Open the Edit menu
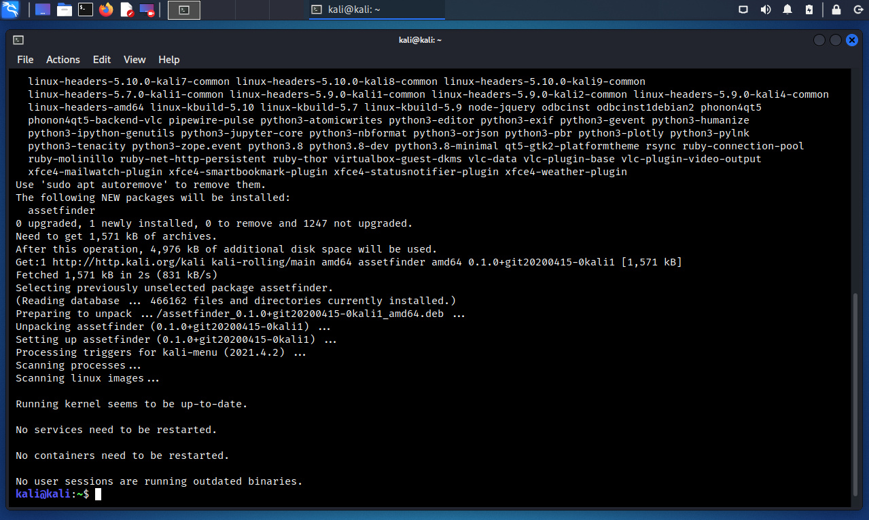This screenshot has width=869, height=520. click(x=102, y=60)
